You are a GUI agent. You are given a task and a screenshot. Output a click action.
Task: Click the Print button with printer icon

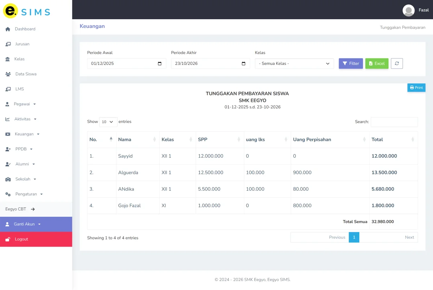(x=416, y=88)
